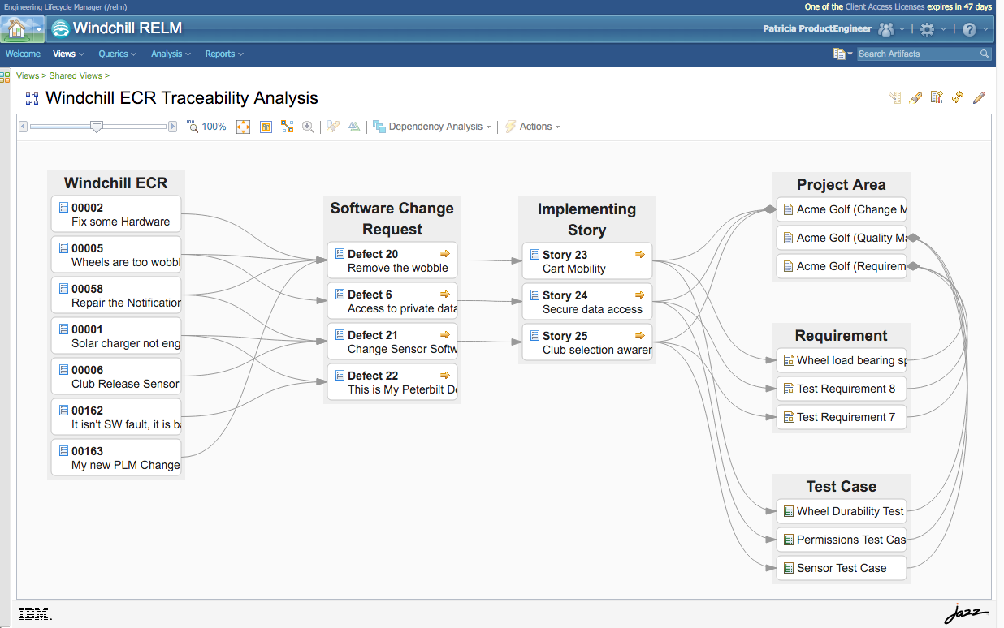Open the Client Access Licenses link

pyautogui.click(x=885, y=6)
